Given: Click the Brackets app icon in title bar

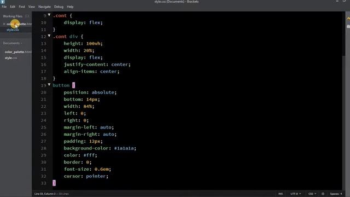Looking at the screenshot, I should tap(2, 2).
